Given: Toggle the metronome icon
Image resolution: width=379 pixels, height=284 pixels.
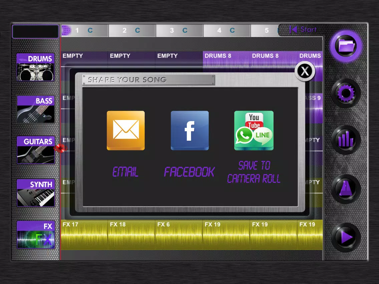Looking at the screenshot, I should pos(346,189).
